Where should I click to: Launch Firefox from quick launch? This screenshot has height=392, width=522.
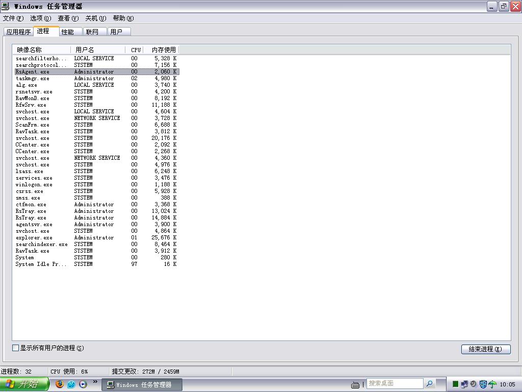click(60, 384)
